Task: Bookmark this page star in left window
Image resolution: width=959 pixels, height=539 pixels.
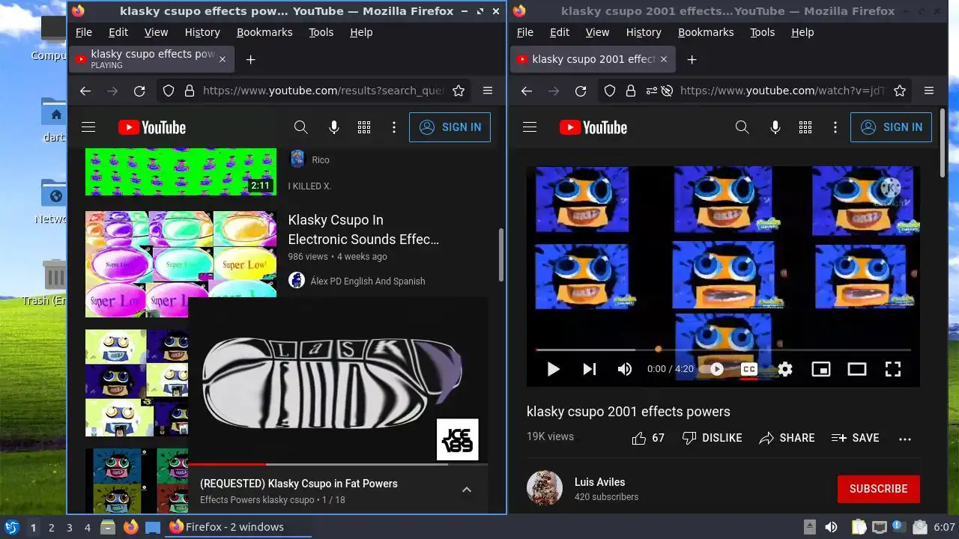Action: [x=459, y=91]
